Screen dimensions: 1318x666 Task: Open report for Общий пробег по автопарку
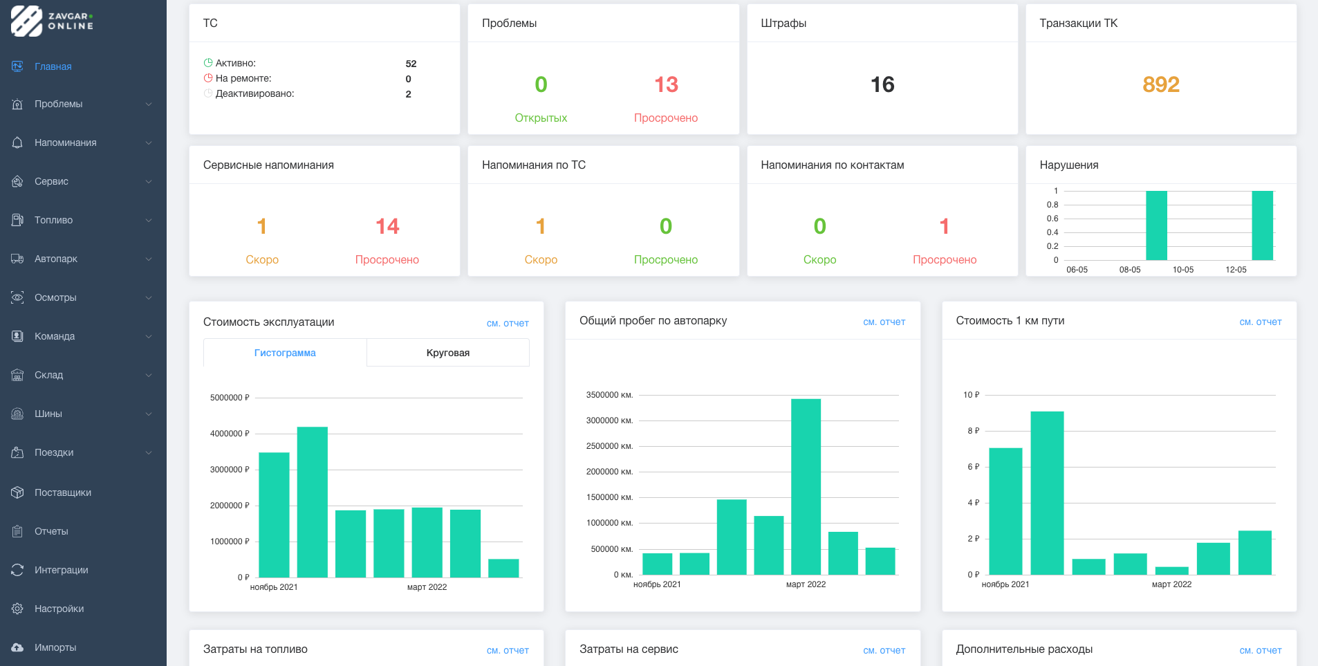coord(884,322)
